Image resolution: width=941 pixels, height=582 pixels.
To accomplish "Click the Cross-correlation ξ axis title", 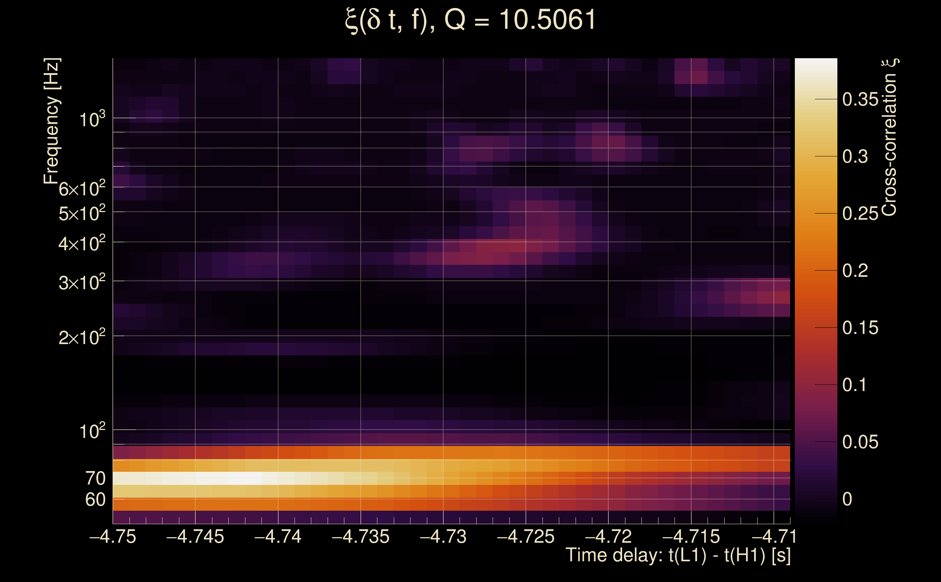I will pyautogui.click(x=890, y=137).
